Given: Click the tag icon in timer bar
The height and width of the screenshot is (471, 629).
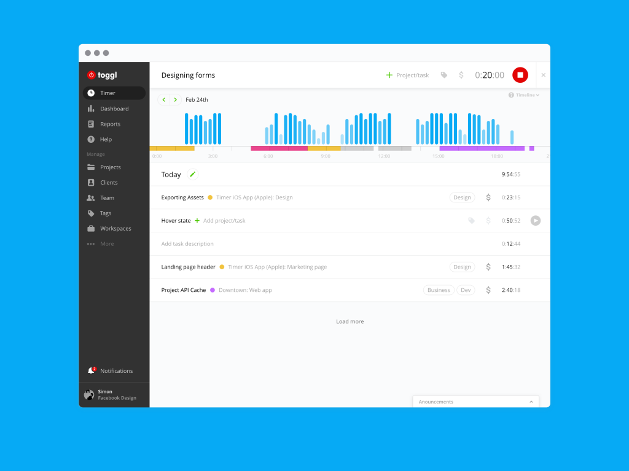Looking at the screenshot, I should pos(443,75).
